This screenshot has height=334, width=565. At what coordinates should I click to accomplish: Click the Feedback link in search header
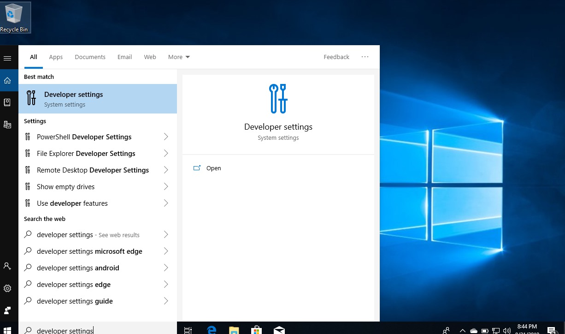[336, 57]
